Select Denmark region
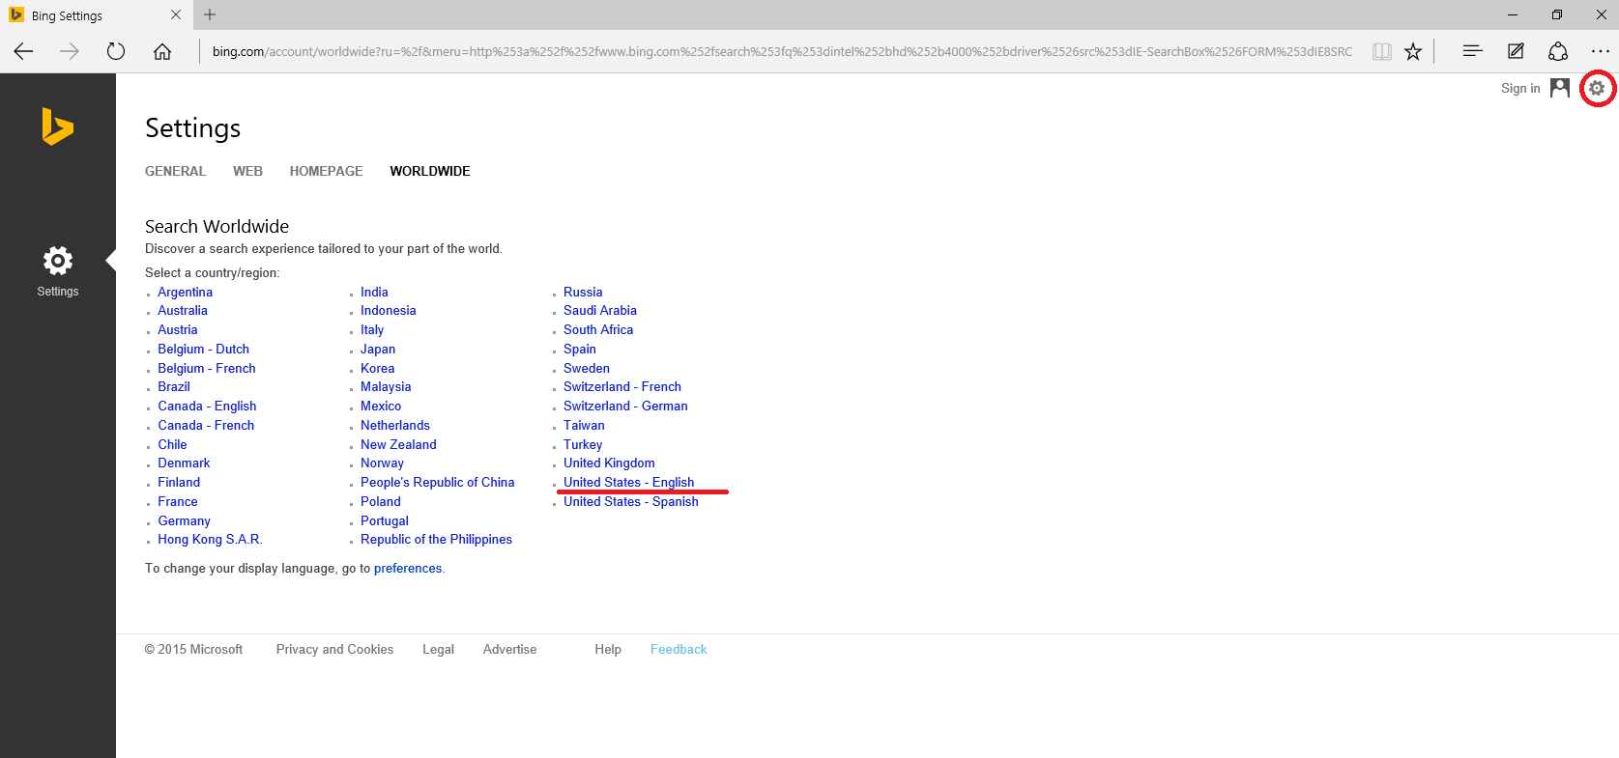1619x758 pixels. (x=184, y=463)
